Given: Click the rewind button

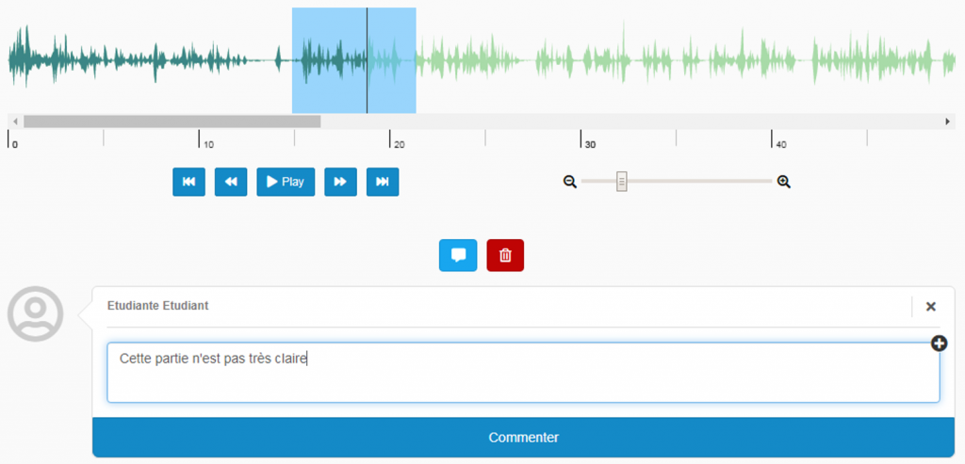Looking at the screenshot, I should click(x=231, y=182).
